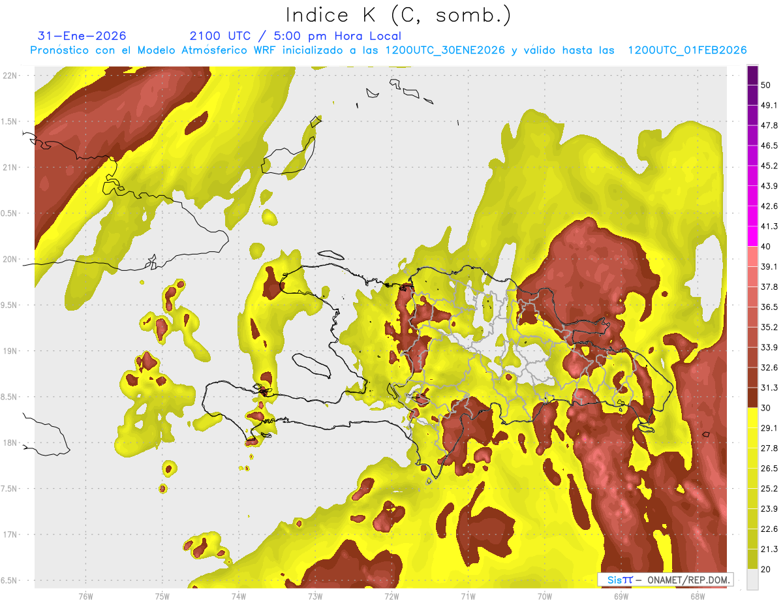Viewport: 783px width, 605px height.
Task: Click the legend value '33.9'
Action: click(769, 347)
